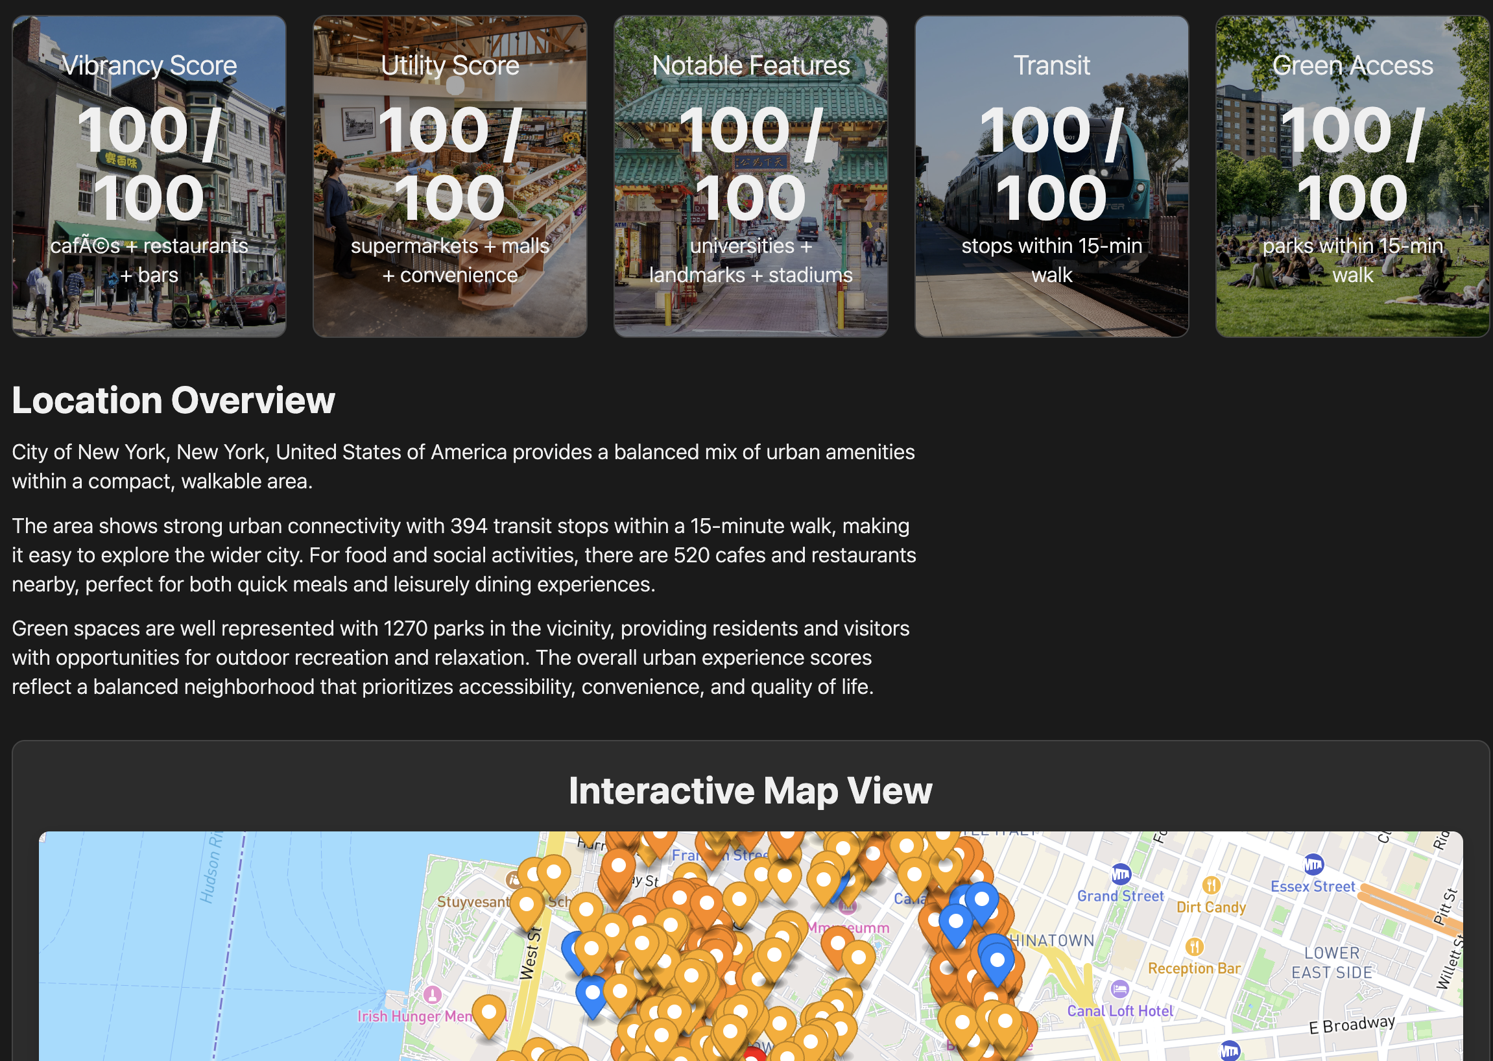Select the orange pin below Irish Hunger Memorial

490,1011
